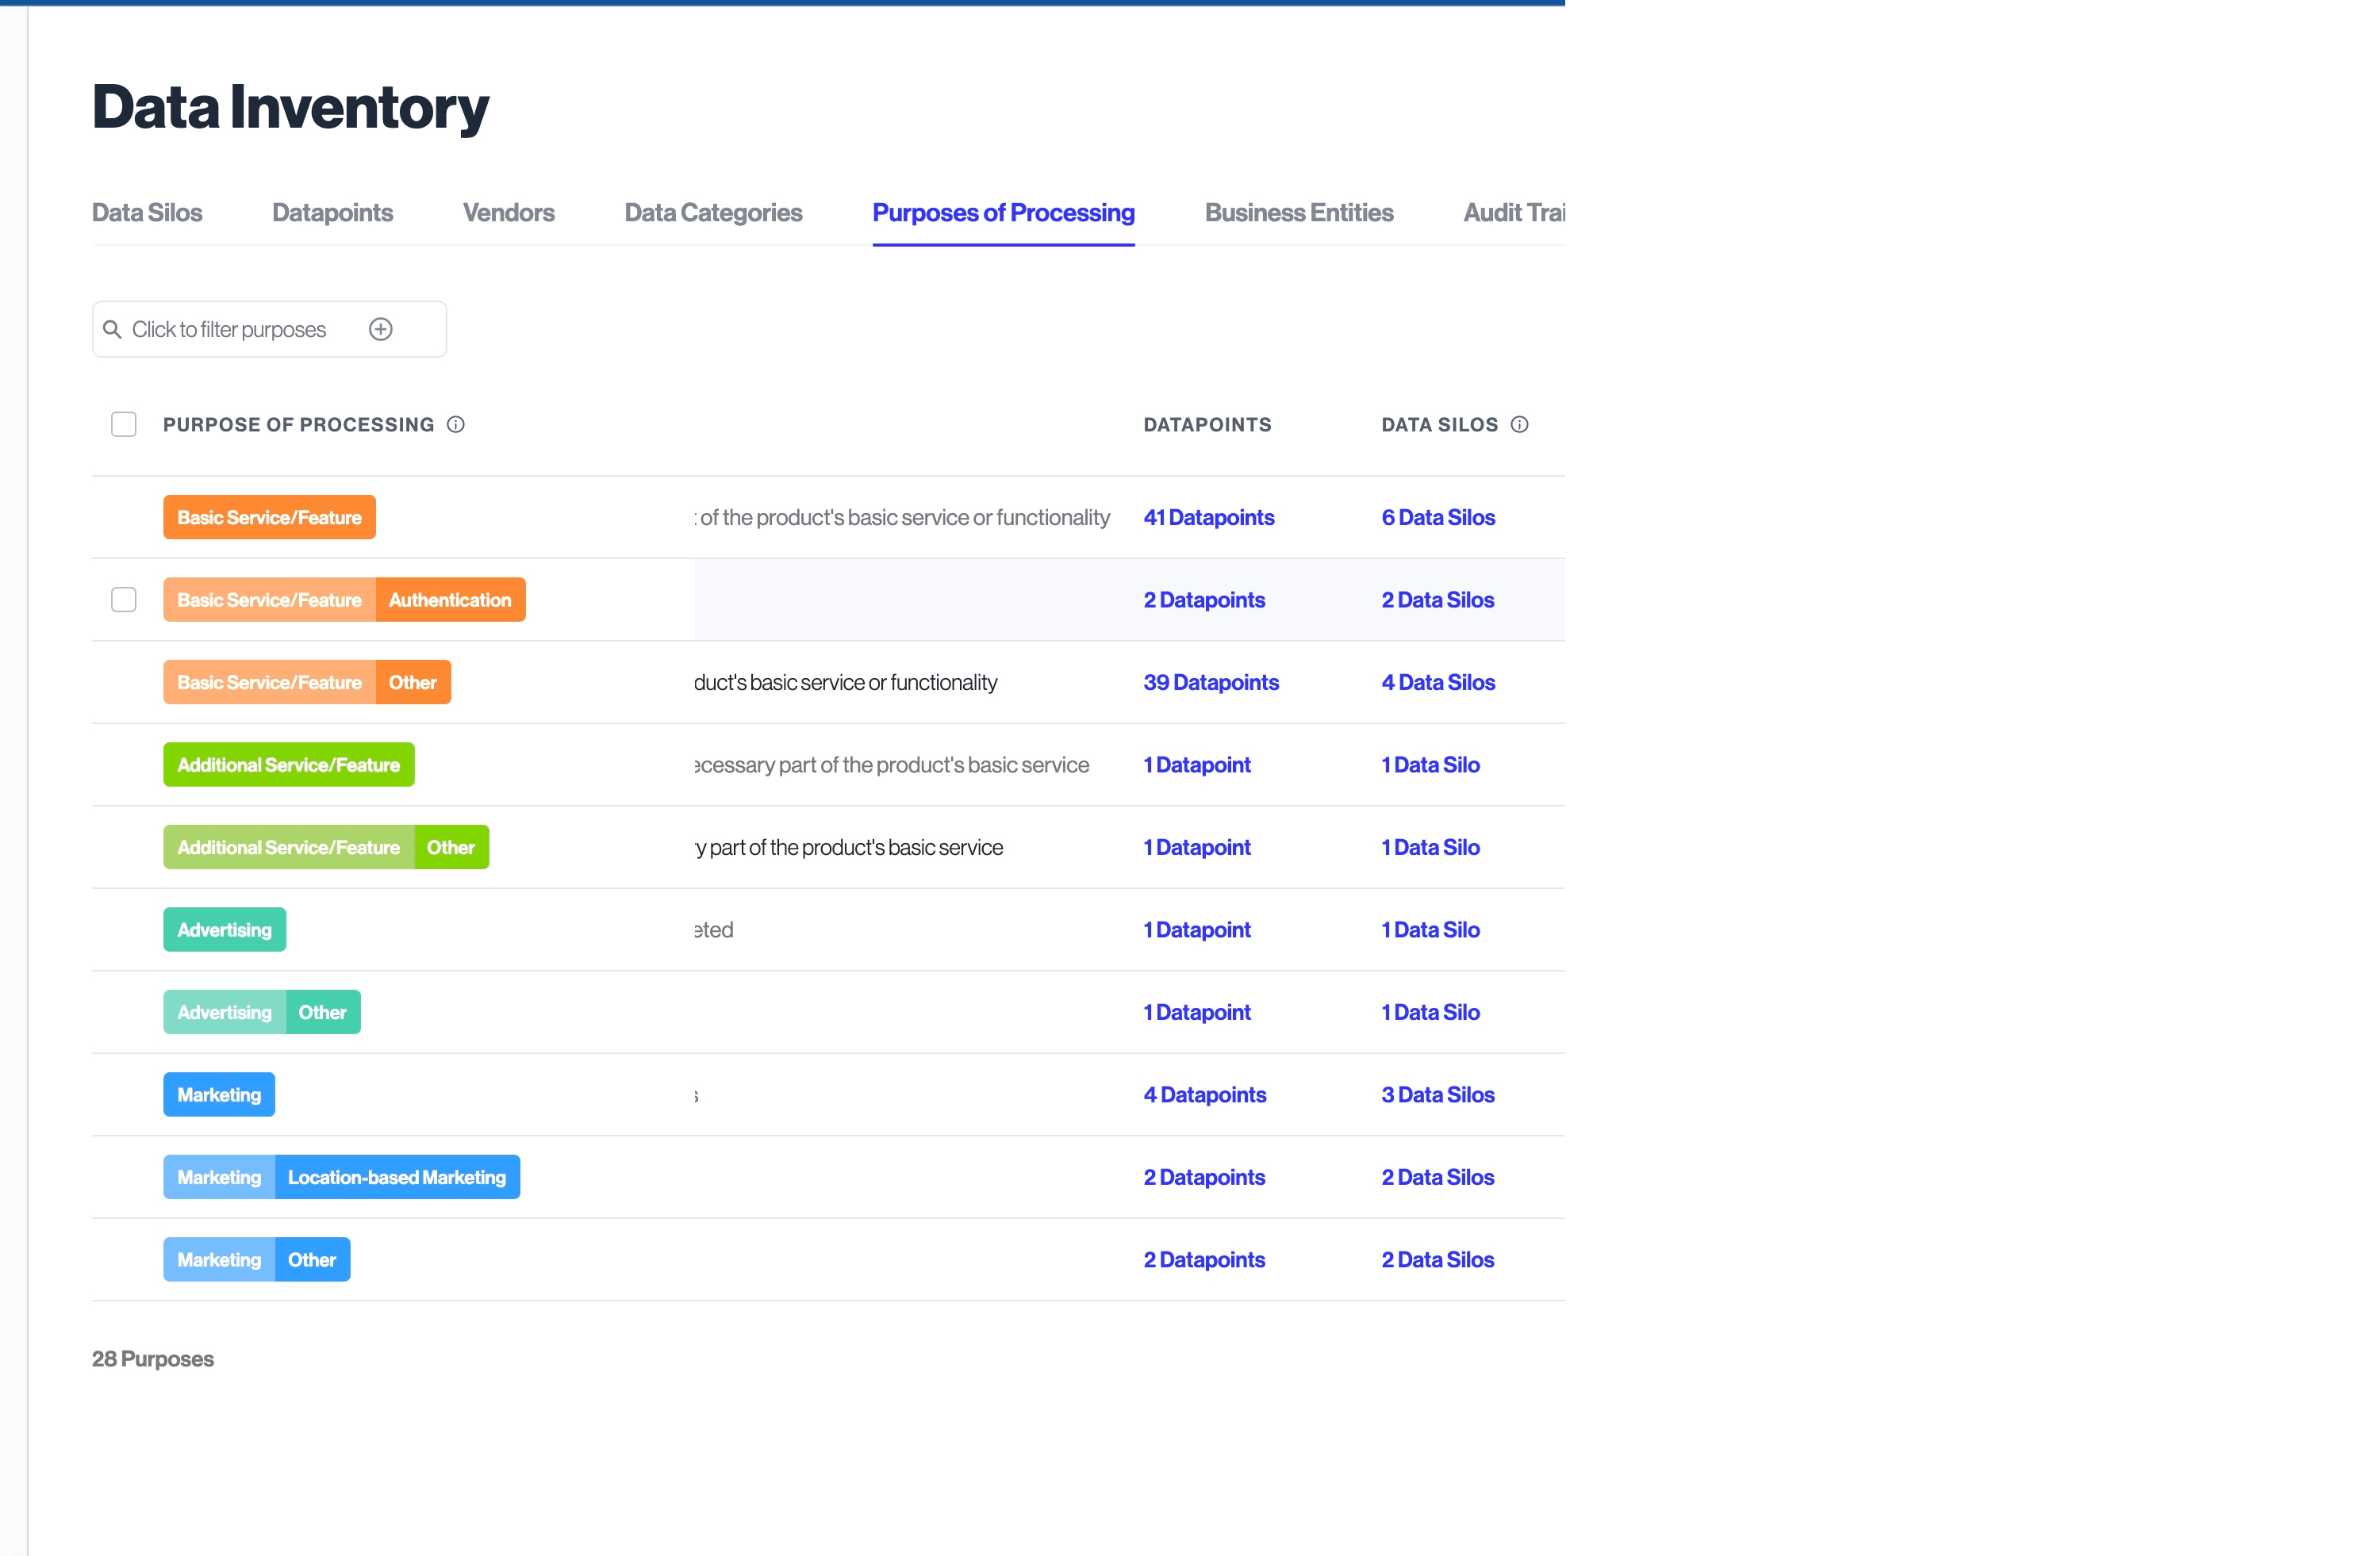Toggle the select-all checkbox in table header
Screen dimensions: 2380x1556
coord(124,425)
